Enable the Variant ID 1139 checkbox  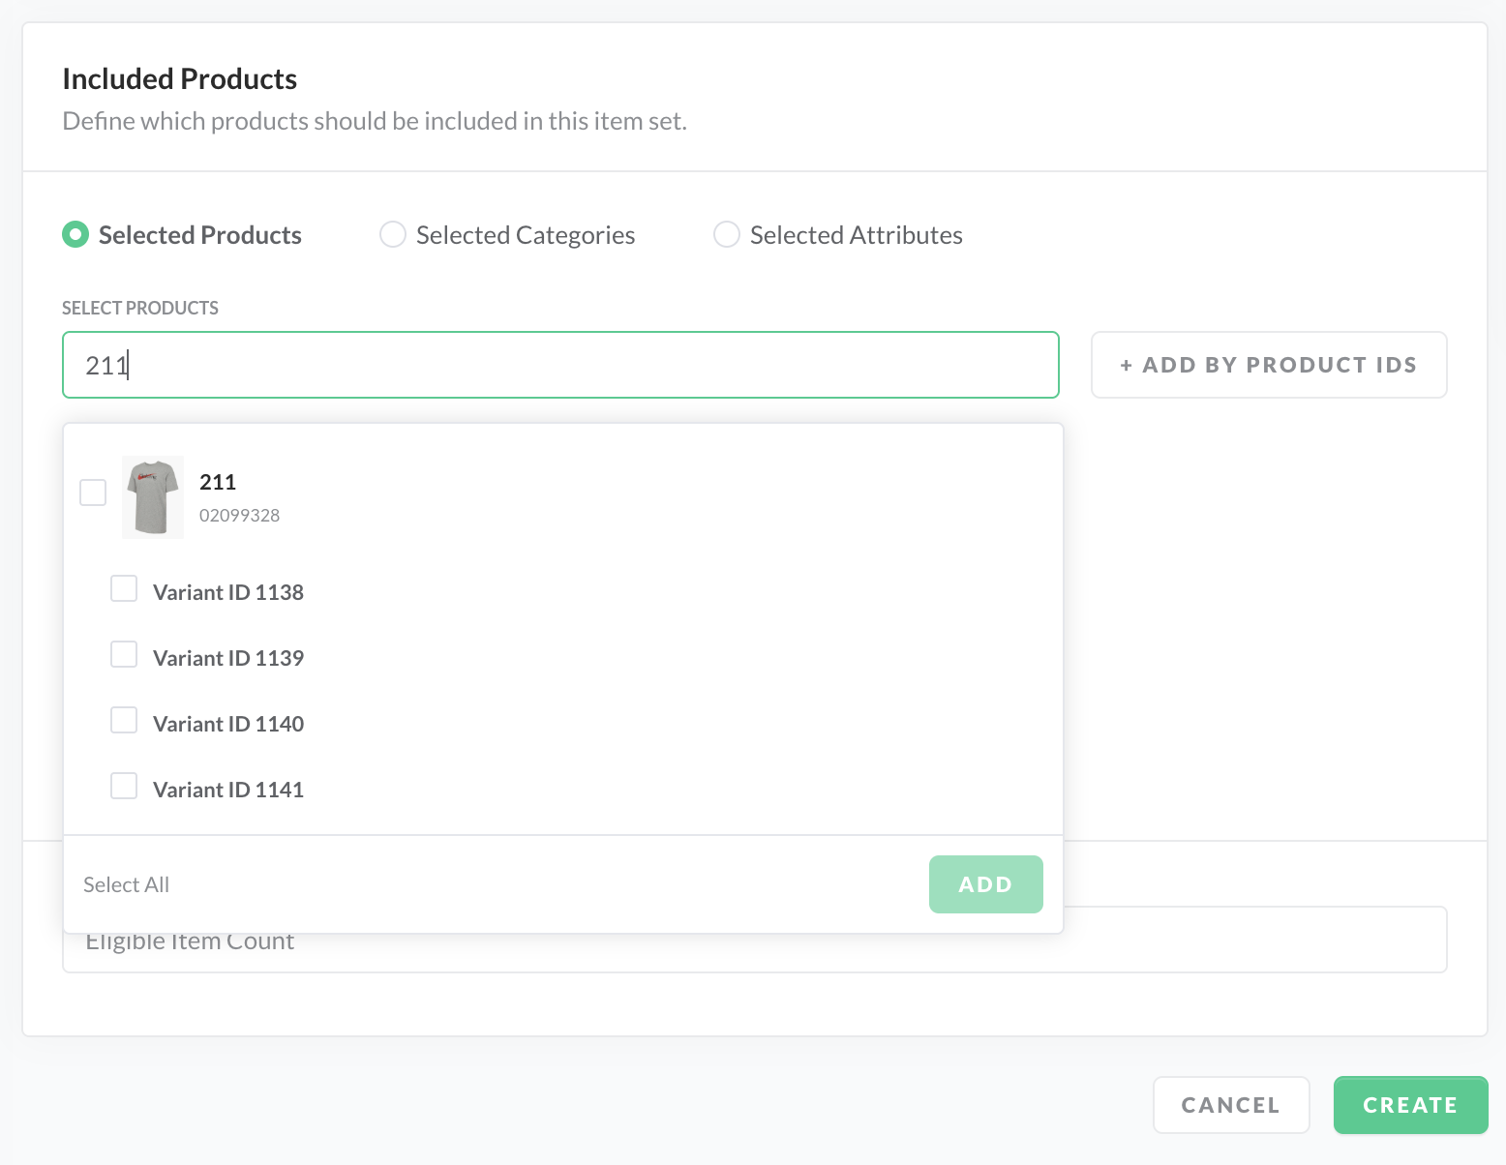pos(124,655)
